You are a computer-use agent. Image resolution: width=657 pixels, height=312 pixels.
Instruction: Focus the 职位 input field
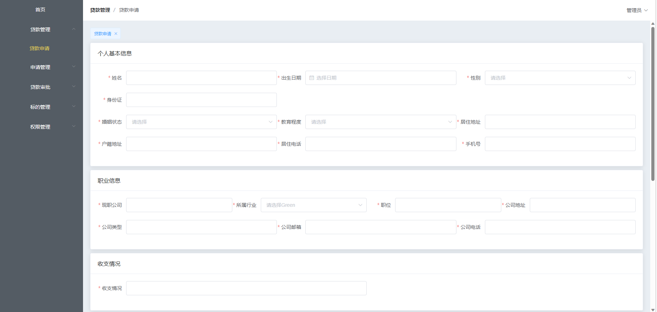(x=448, y=205)
